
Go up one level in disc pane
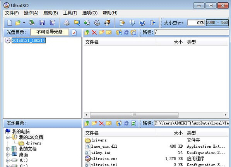87,32
